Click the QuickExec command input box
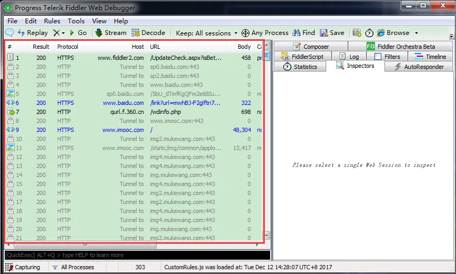The height and width of the screenshot is (274, 456). [x=137, y=255]
